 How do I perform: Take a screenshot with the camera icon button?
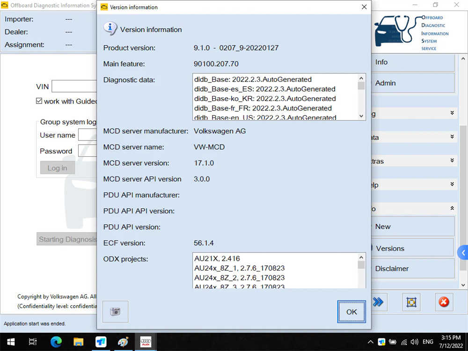coord(115,311)
